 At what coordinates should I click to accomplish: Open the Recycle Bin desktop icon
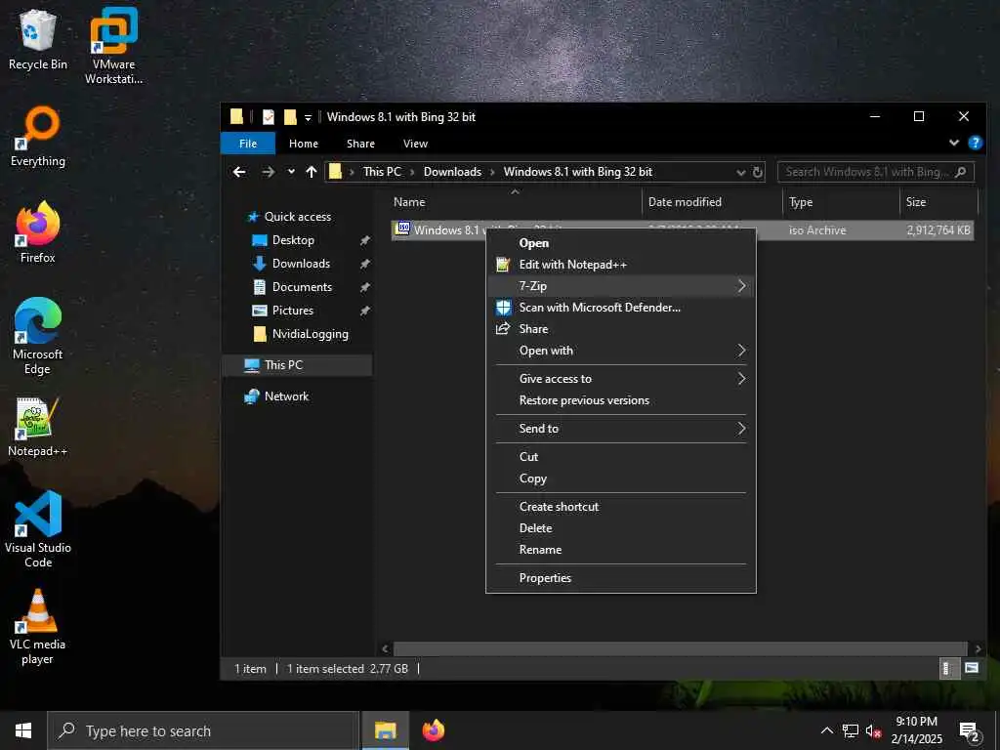[38, 39]
